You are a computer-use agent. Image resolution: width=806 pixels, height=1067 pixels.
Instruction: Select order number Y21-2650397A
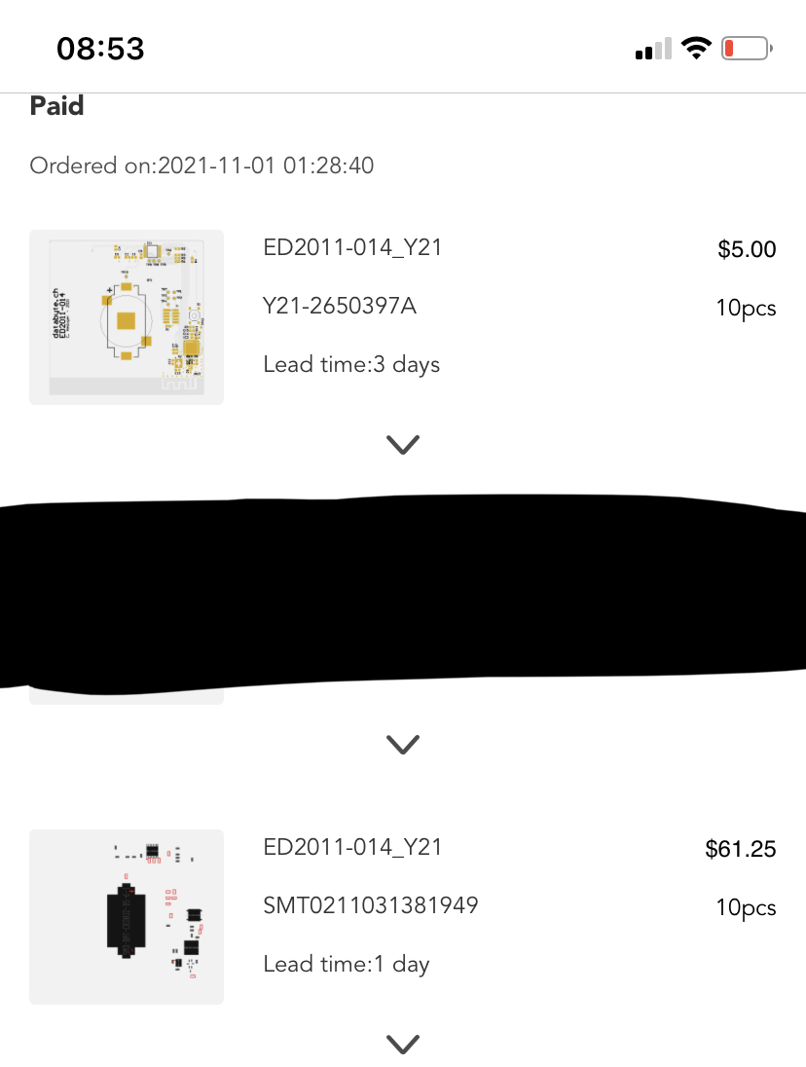click(340, 307)
